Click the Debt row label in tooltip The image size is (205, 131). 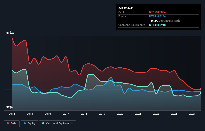pyautogui.click(x=121, y=12)
